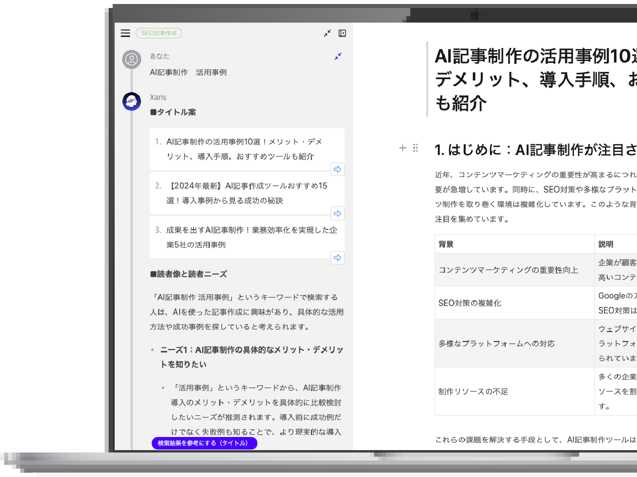637x477 pixels.
Task: Insert title 1 with its blue arrow button
Action: tap(338, 169)
